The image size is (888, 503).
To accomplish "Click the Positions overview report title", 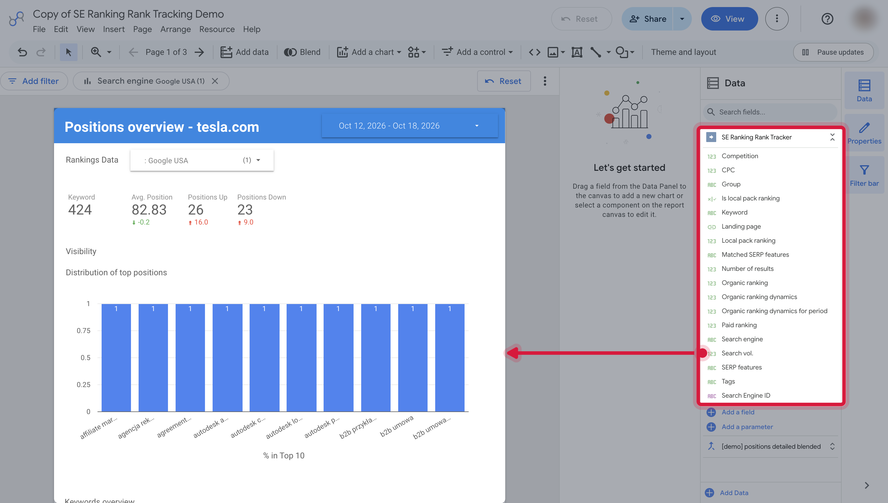I will click(x=162, y=127).
